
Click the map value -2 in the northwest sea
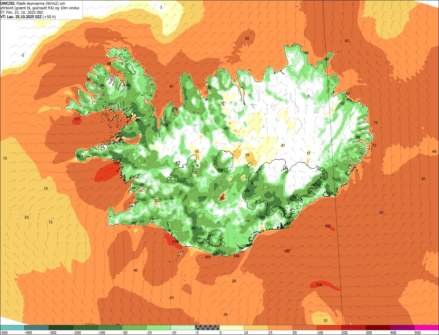click(23, 55)
